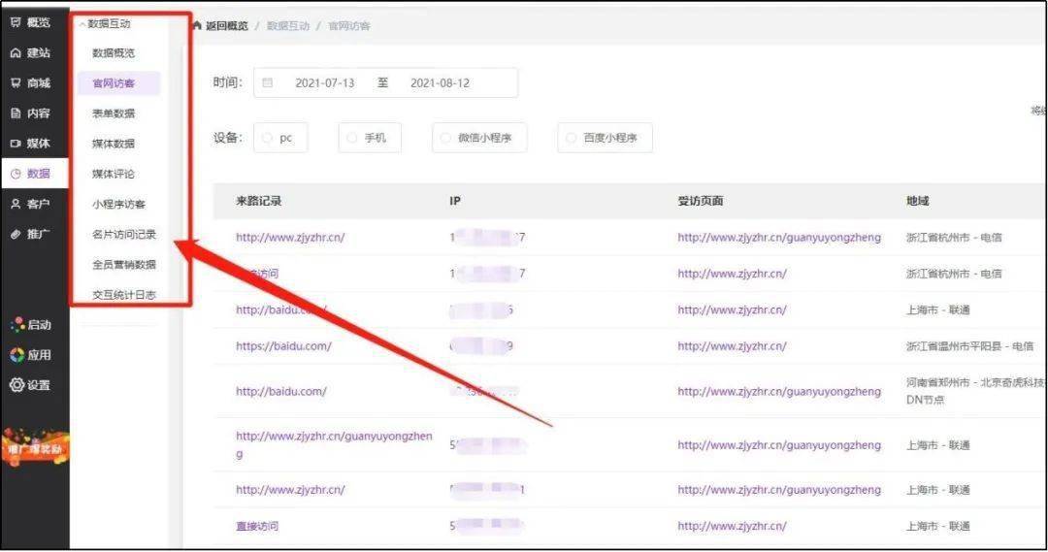Open 名片访问记录 menu item

123,234
